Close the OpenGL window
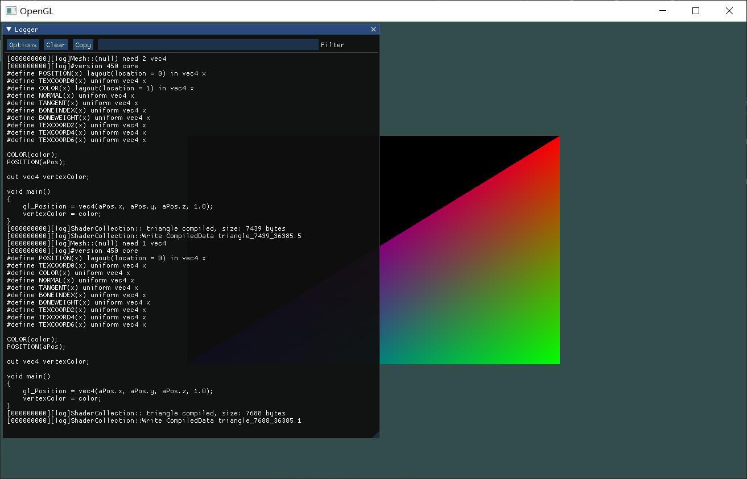 [x=729, y=11]
